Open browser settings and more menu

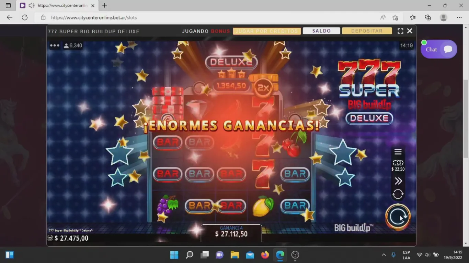(x=459, y=17)
